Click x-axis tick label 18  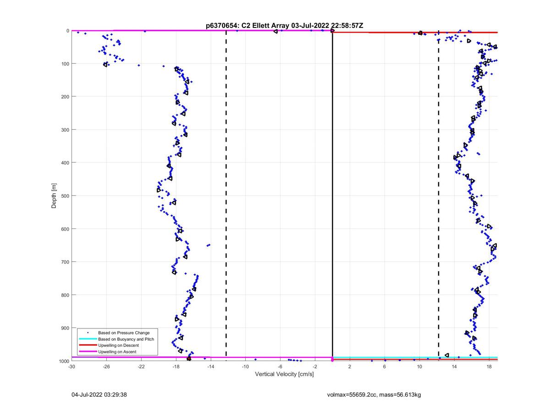(x=489, y=367)
